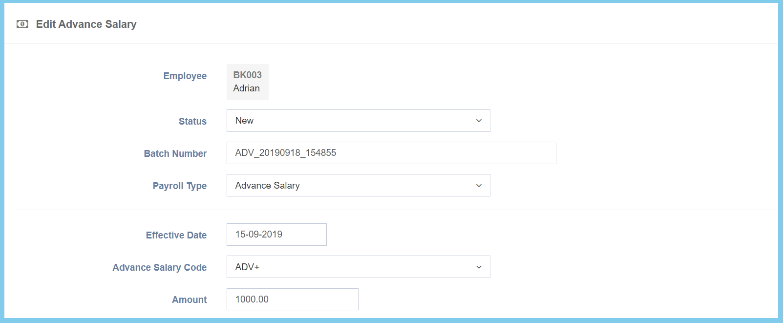The image size is (783, 323).
Task: Click the Batch Number label
Action: point(175,153)
